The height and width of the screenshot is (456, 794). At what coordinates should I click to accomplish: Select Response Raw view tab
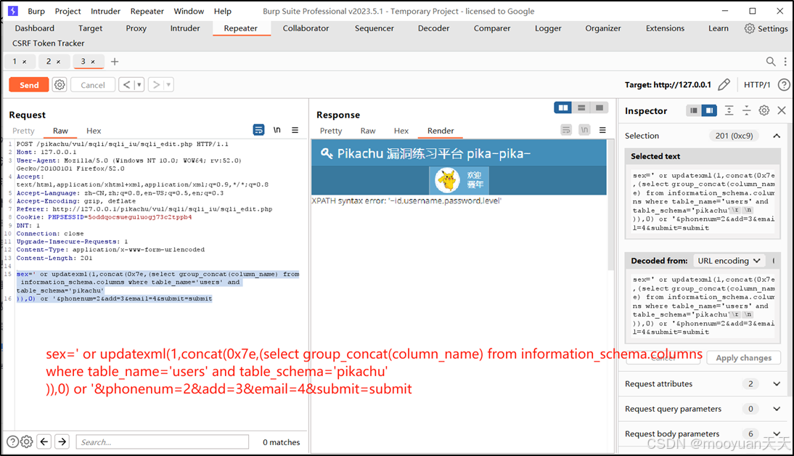point(368,131)
